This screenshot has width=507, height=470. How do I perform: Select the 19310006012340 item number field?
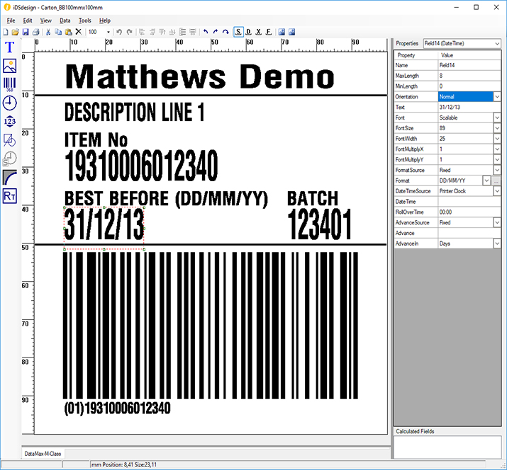[x=141, y=166]
